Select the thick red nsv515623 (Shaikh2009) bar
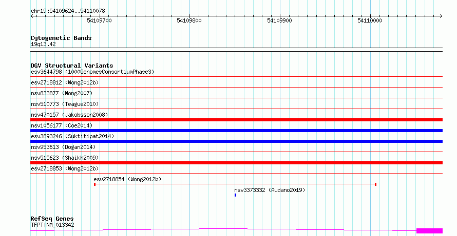Viewport: 457px width, 236px height. tap(236, 163)
